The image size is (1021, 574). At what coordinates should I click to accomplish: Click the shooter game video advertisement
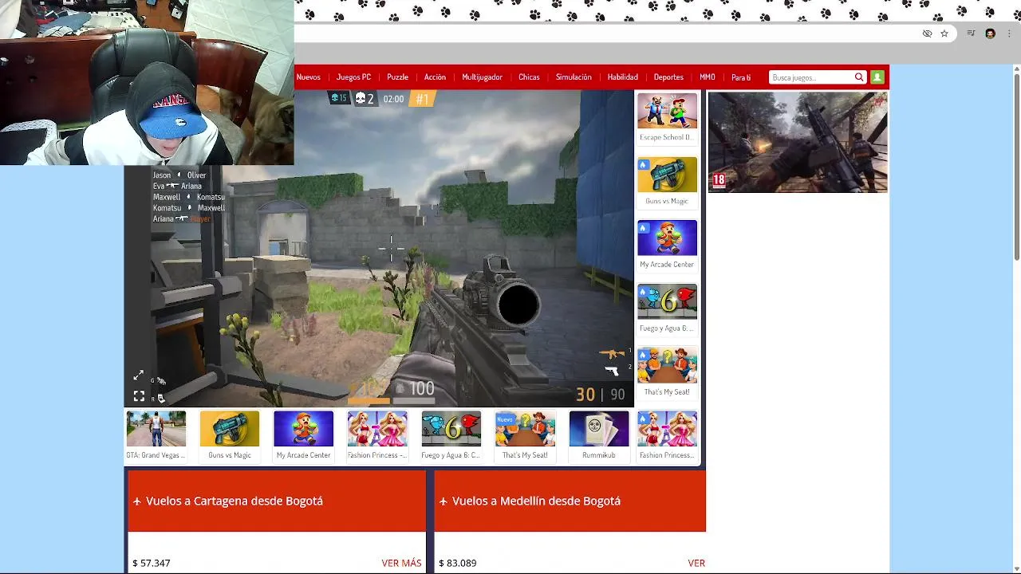(x=798, y=142)
